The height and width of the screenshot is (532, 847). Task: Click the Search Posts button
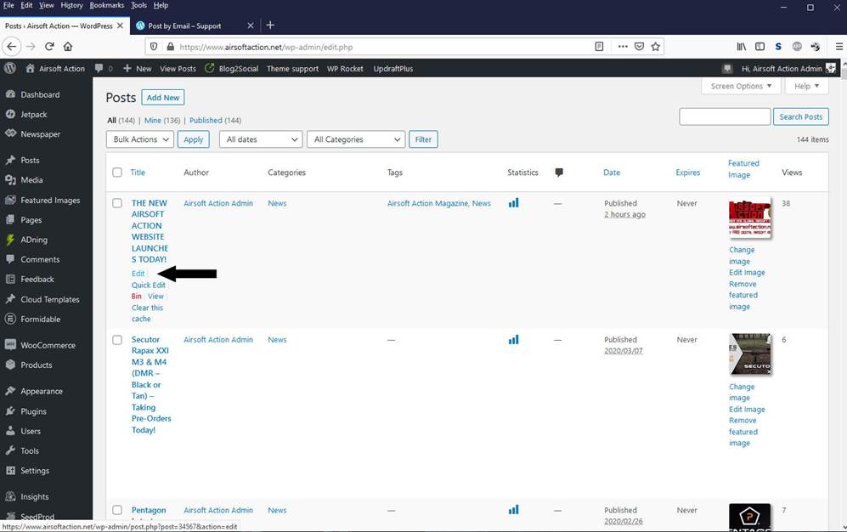pyautogui.click(x=800, y=116)
